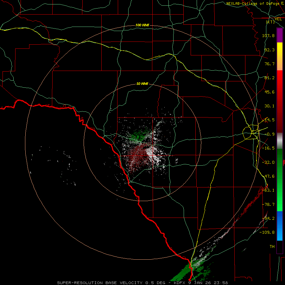
Task: Click the [KT] units label
Action: click(270, 22)
